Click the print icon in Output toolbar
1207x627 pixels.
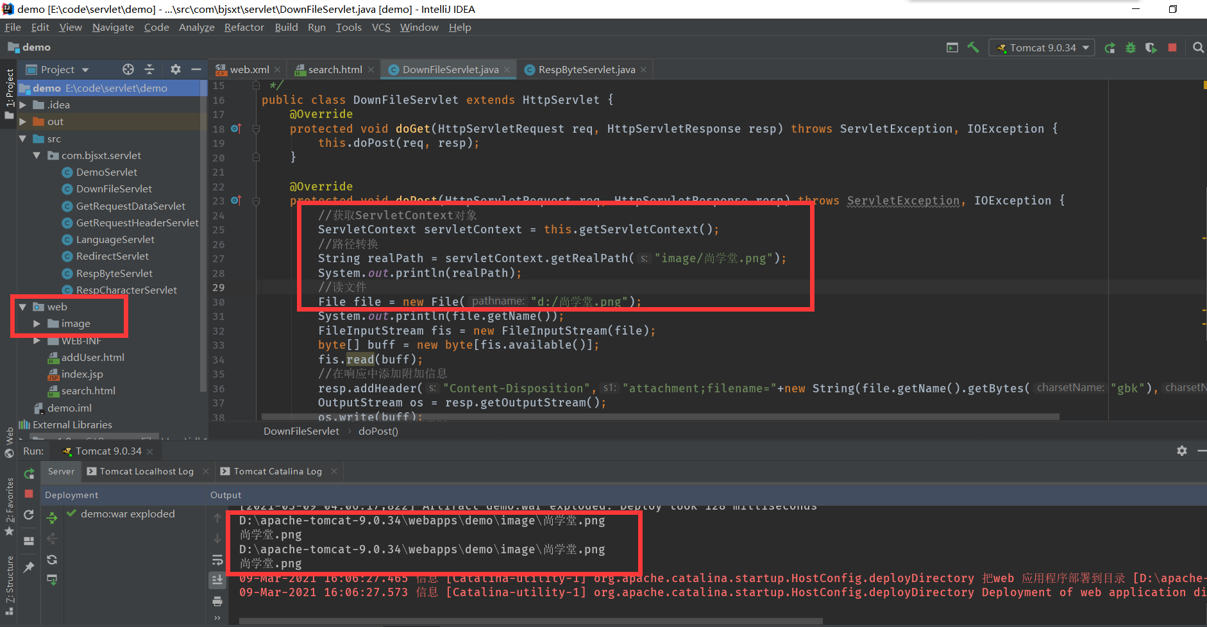[x=217, y=601]
